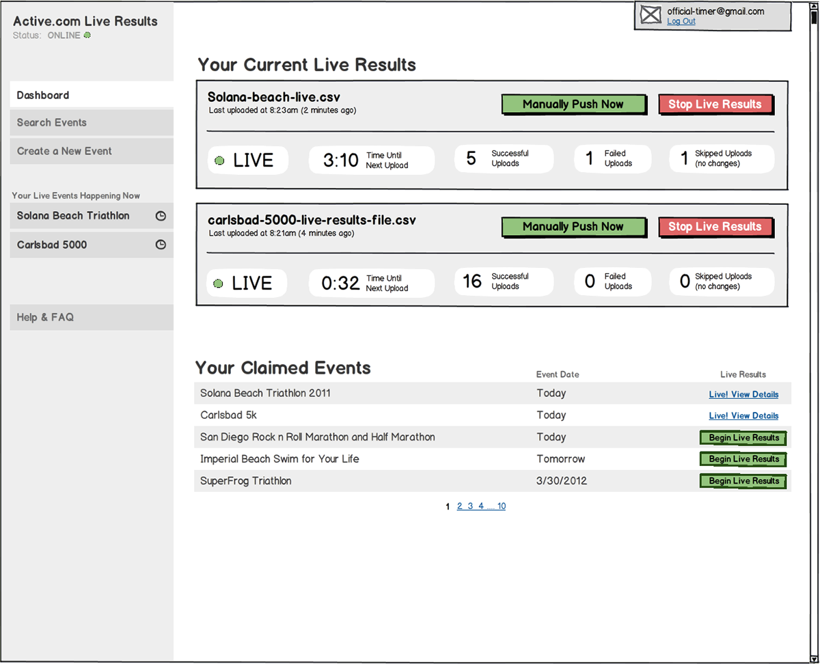The height and width of the screenshot is (664, 820).
Task: Click the carlsbad-5000-live-results-file.csv file name
Action: (312, 220)
